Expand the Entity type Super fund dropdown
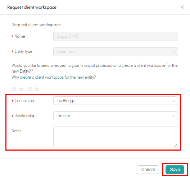This screenshot has width=190, height=179. point(116,52)
